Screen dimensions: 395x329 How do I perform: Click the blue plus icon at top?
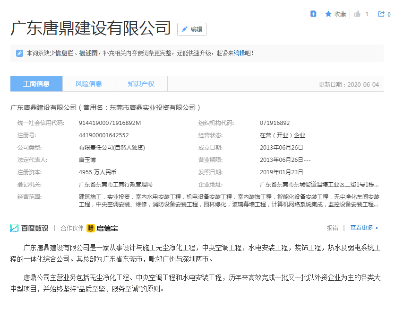click(313, 14)
